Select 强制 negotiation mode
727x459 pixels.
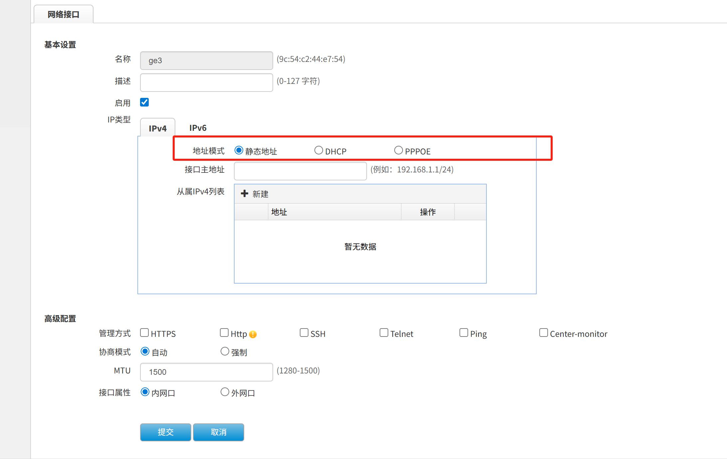pos(225,351)
